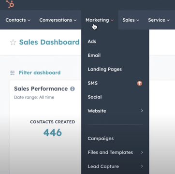Viewport: 175px width, 174px height.
Task: Click the orange upgrade arrow next to SMS
Action: coord(140,83)
